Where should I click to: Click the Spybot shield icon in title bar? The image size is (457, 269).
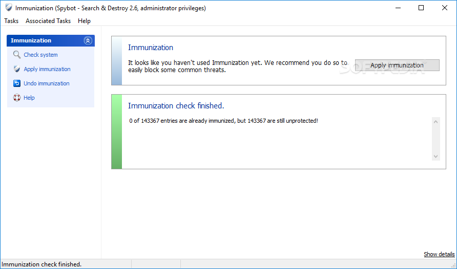tap(9, 8)
